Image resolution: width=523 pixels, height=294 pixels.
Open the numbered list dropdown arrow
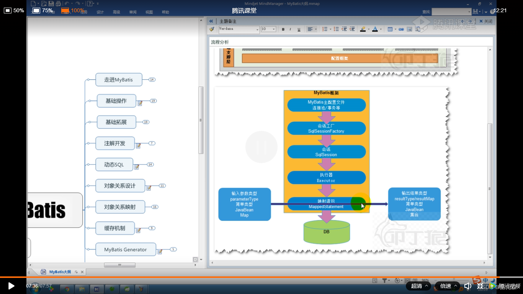(x=330, y=29)
